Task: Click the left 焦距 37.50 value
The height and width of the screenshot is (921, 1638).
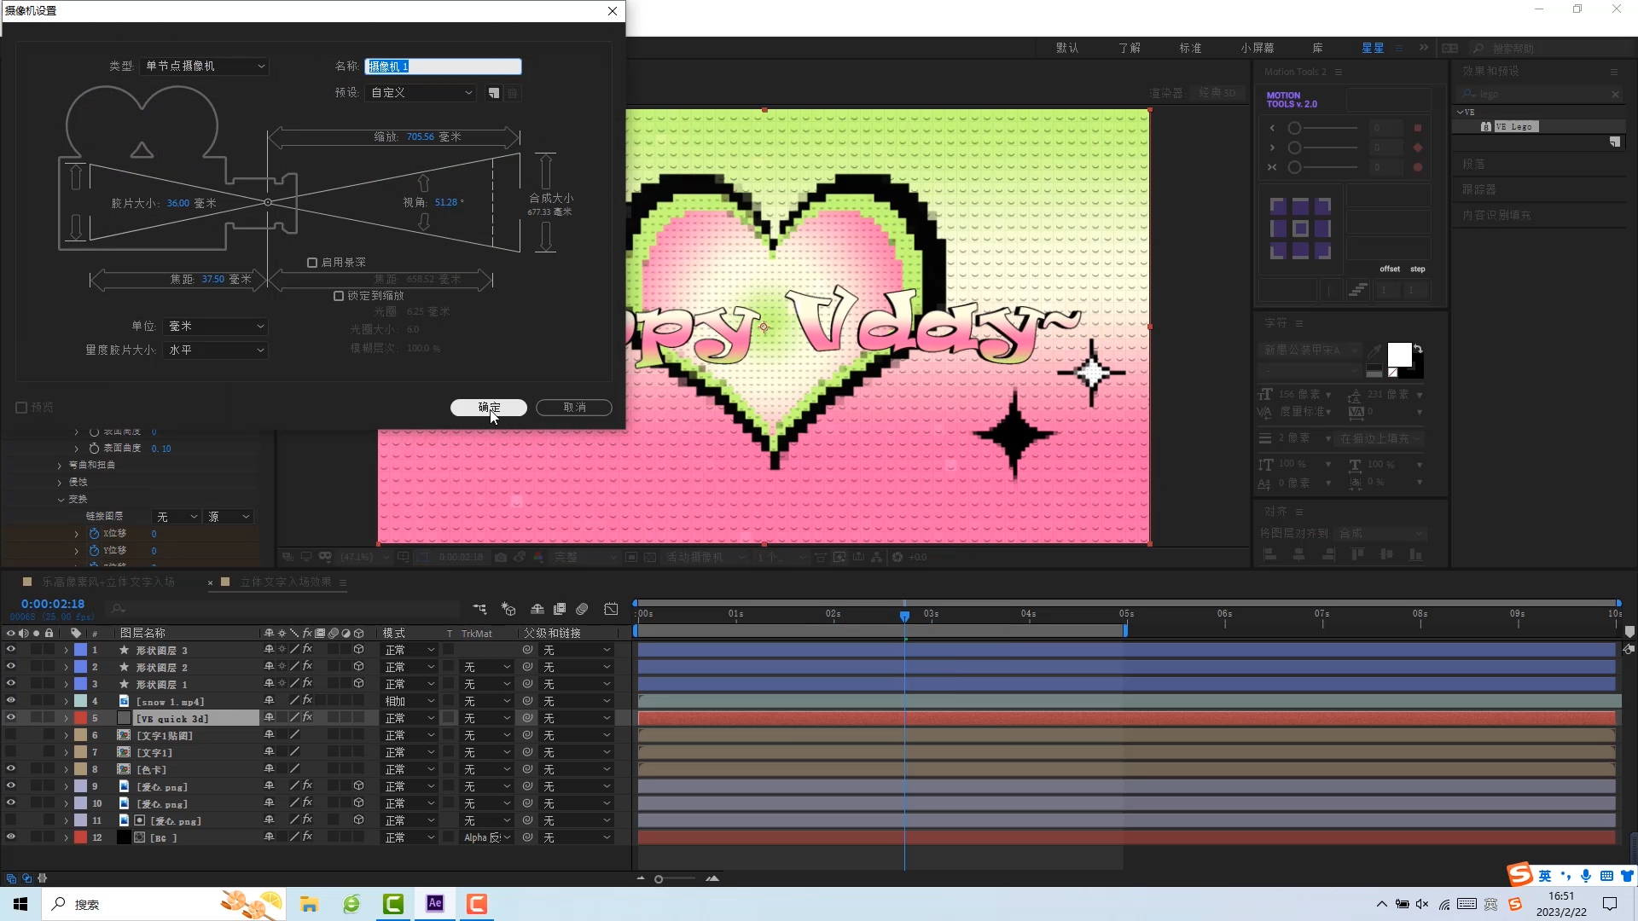Action: tap(213, 279)
